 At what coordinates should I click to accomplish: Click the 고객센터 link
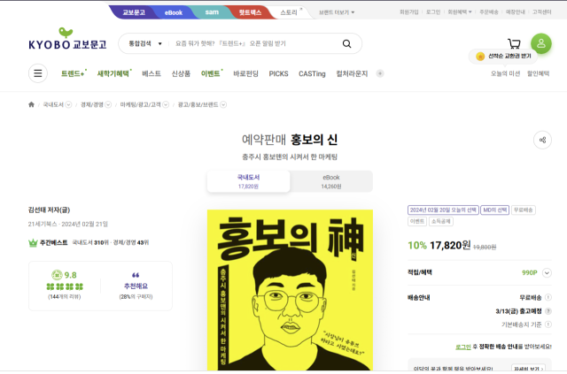[x=541, y=11]
